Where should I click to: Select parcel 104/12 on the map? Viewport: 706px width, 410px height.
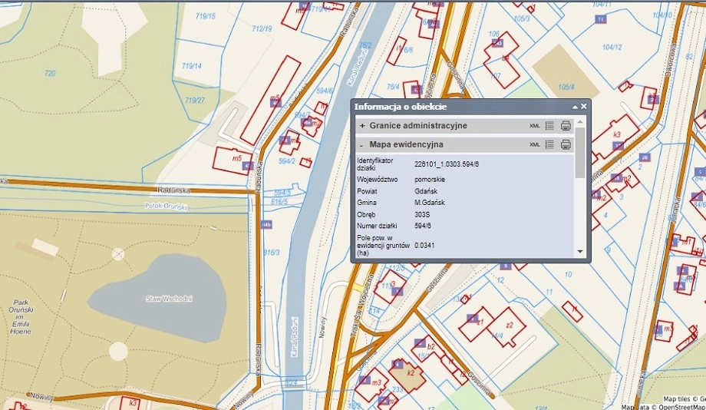[612, 47]
